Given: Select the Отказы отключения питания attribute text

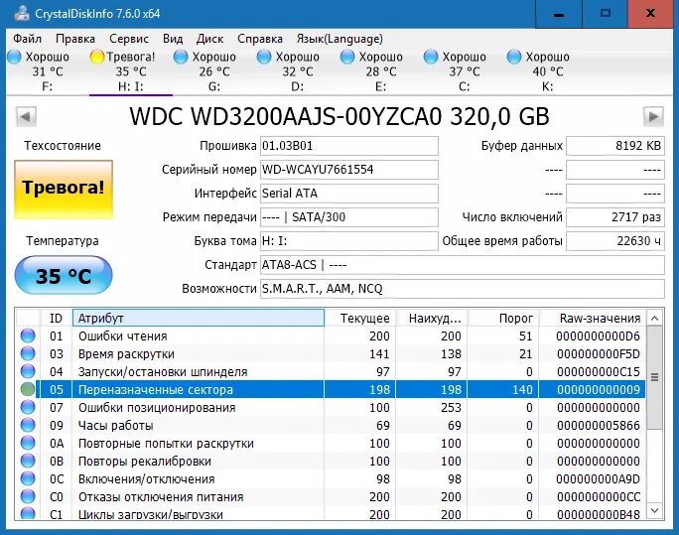Looking at the screenshot, I should pyautogui.click(x=161, y=497).
